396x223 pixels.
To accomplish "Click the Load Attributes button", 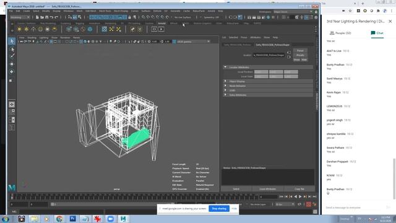I will click(268, 189).
